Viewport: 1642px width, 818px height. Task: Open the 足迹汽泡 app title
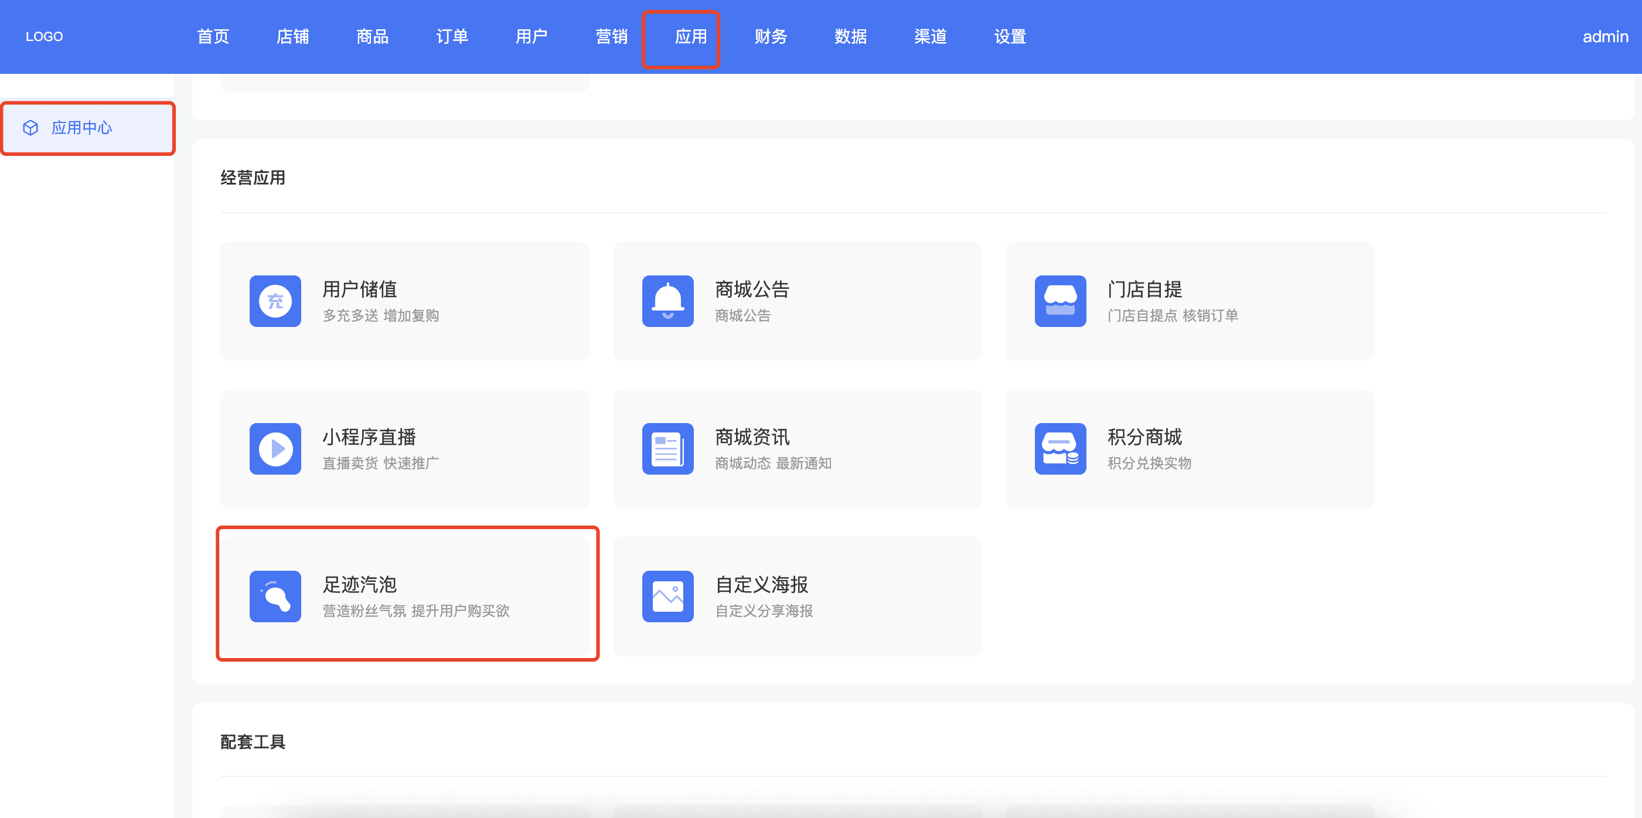coord(359,585)
